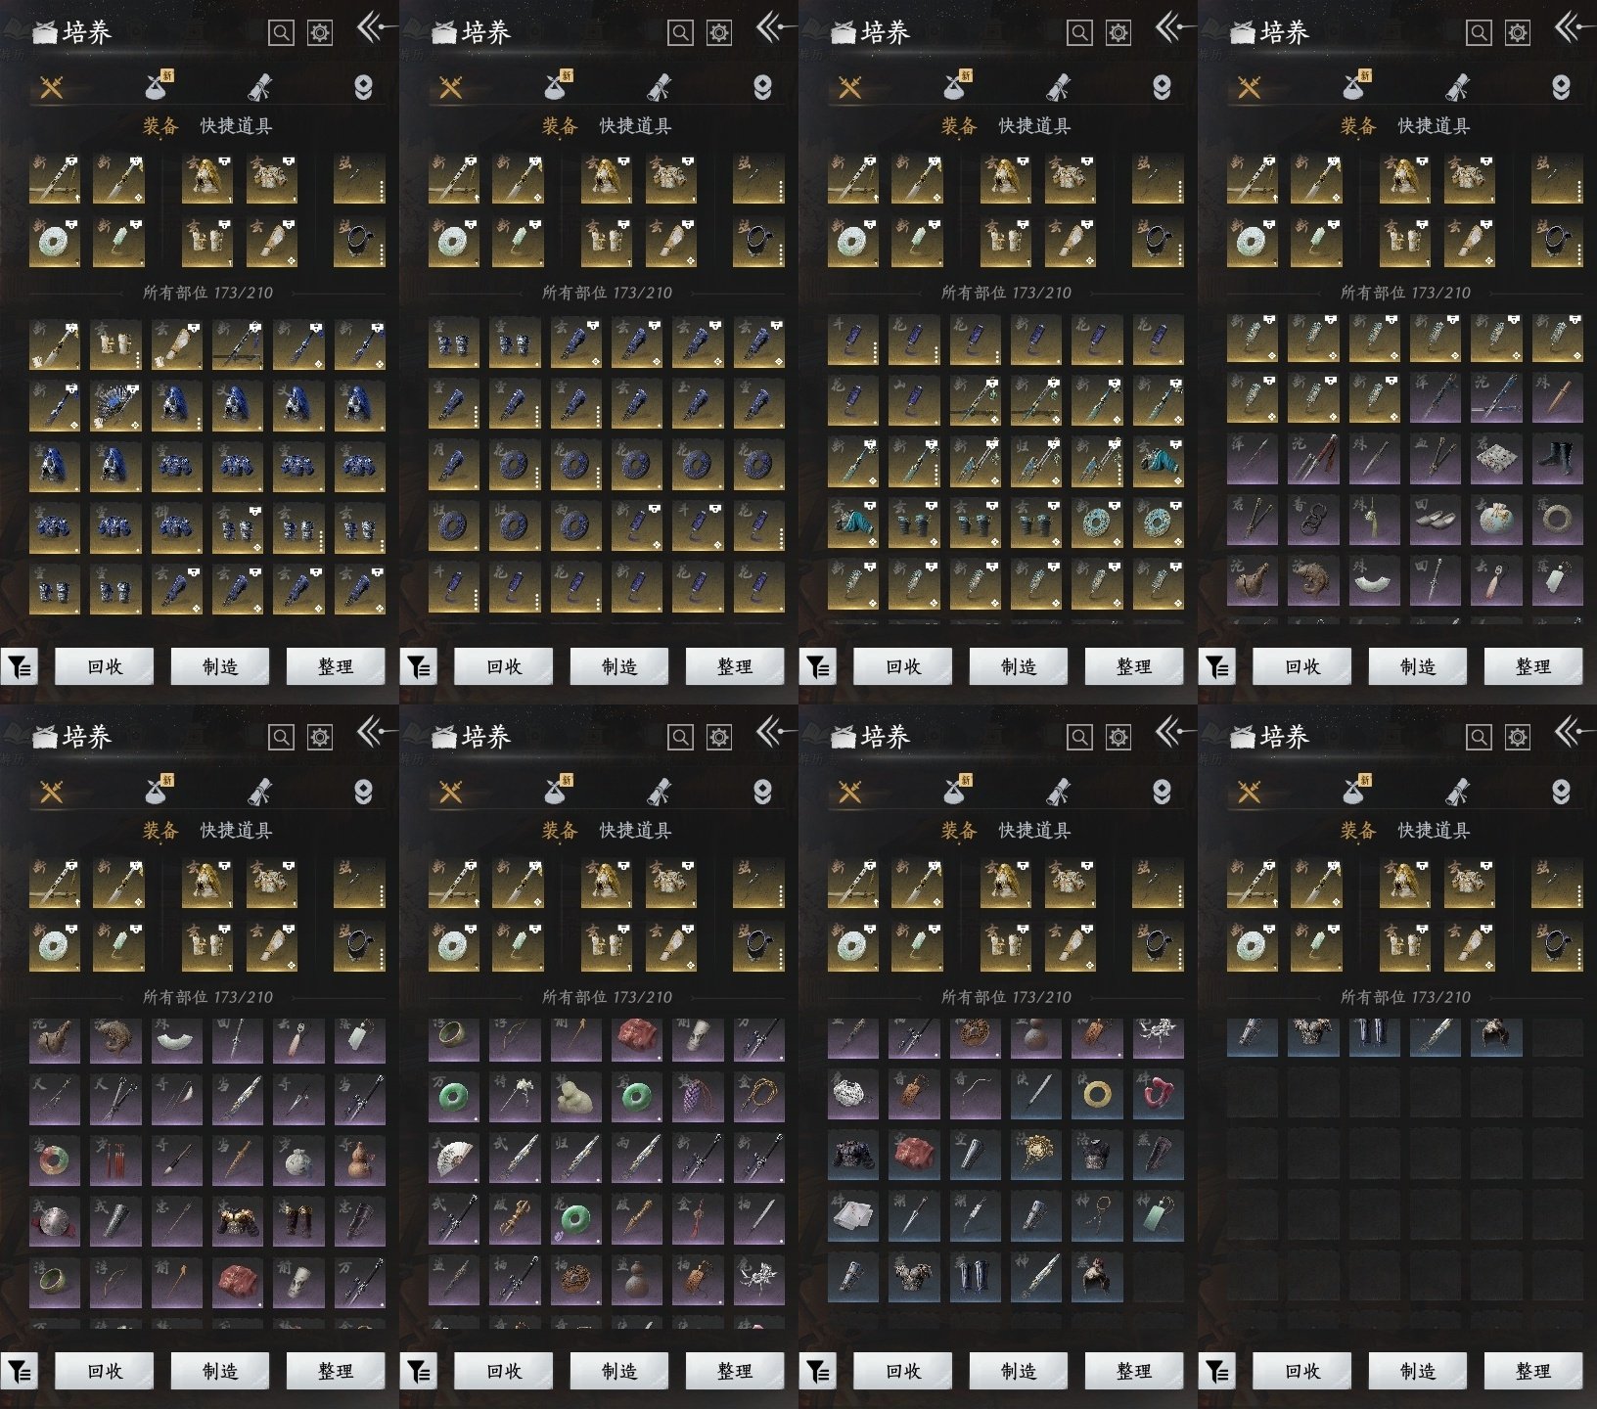Select white shoes item in top-right panel
This screenshot has width=1597, height=1409.
point(1436,519)
